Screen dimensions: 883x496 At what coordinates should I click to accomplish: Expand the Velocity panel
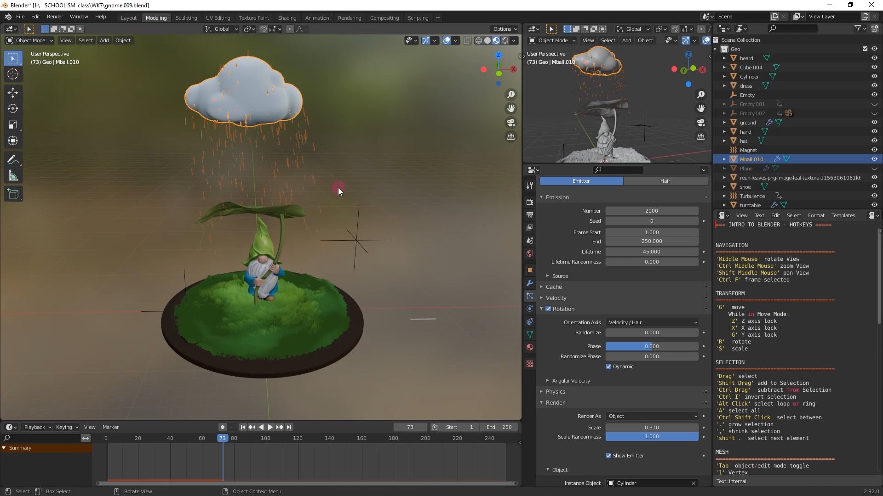pos(556,298)
